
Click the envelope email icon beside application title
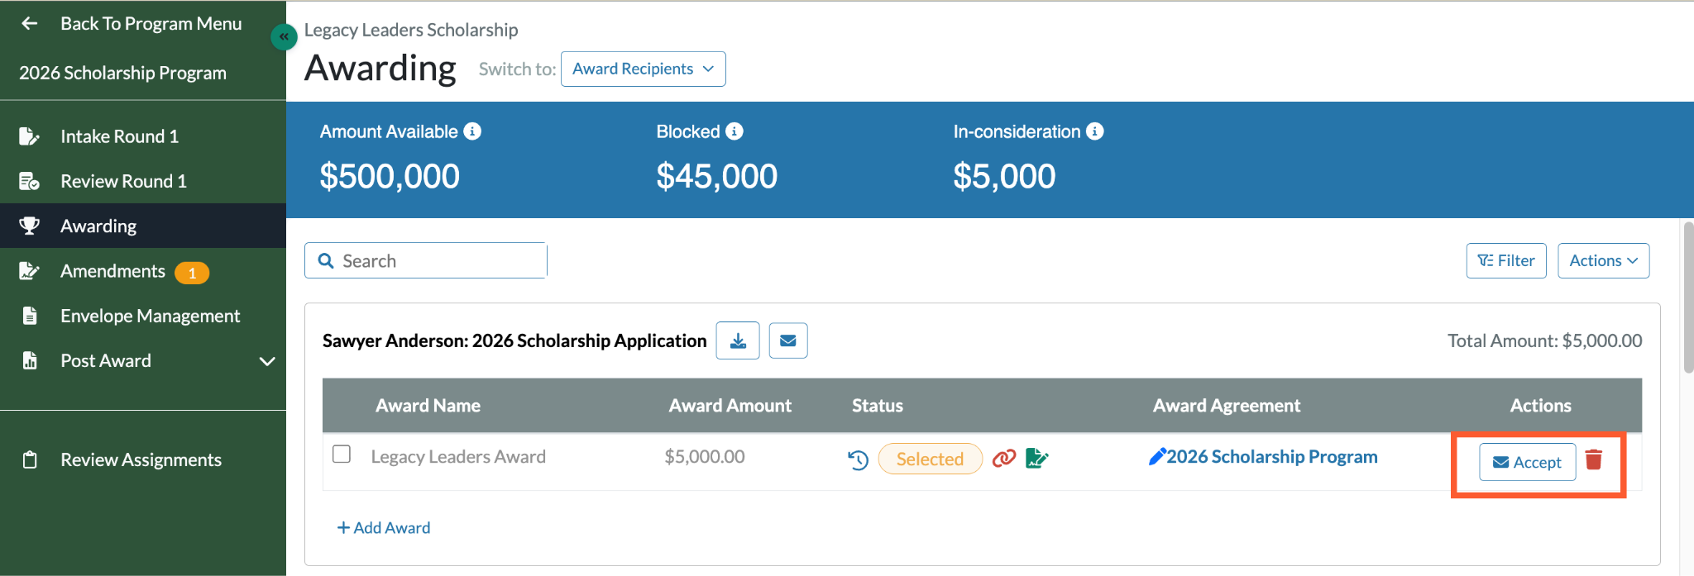pos(788,340)
